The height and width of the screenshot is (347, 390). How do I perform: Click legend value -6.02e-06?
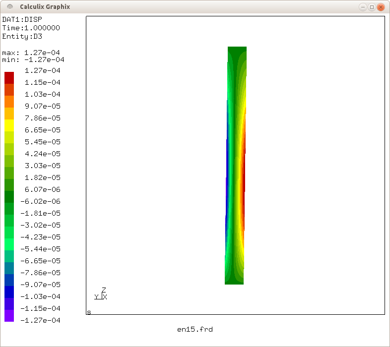(40, 201)
